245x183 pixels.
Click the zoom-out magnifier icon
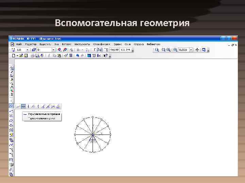[x=168, y=50]
